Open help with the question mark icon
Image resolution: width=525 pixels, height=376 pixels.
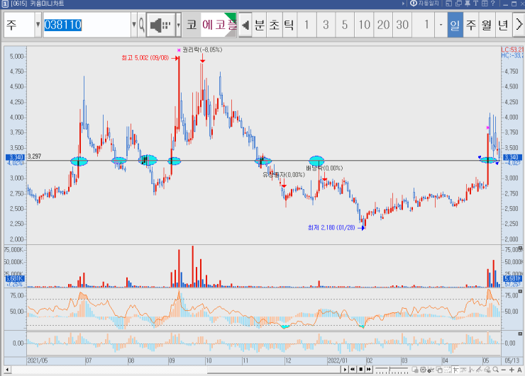pos(493,4)
